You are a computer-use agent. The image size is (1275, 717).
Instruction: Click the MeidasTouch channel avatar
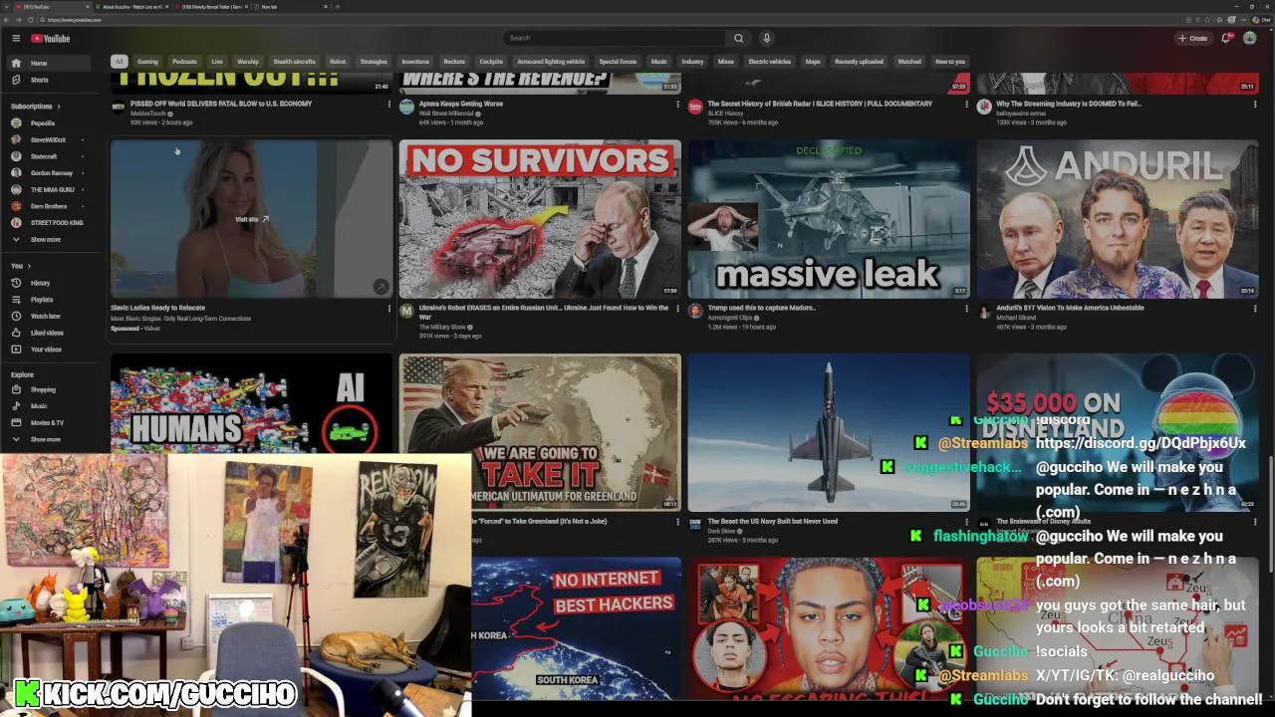(x=118, y=107)
